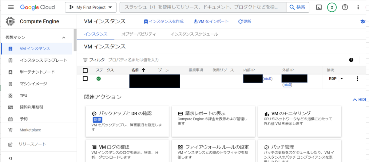The width and height of the screenshot is (369, 162).
Task: Open 予約 in sidebar
Action: pos(37,119)
